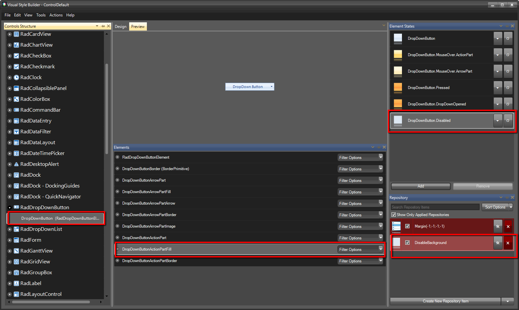Click the RadDateTimePicker control icon

[x=16, y=153]
